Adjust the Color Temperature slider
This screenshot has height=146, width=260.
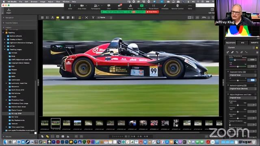235,60
